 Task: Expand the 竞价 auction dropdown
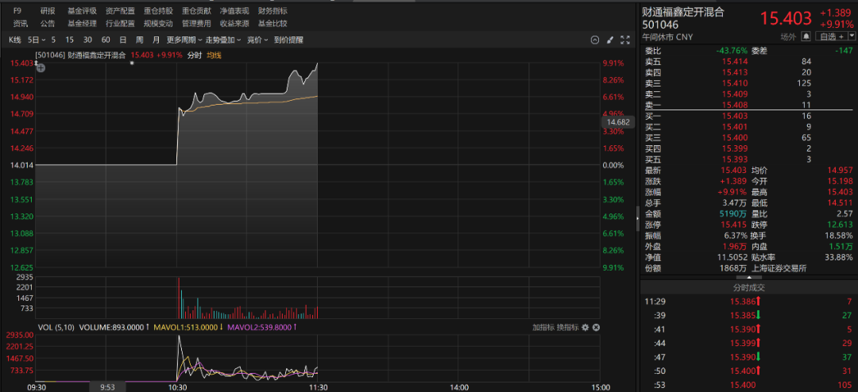click(257, 40)
